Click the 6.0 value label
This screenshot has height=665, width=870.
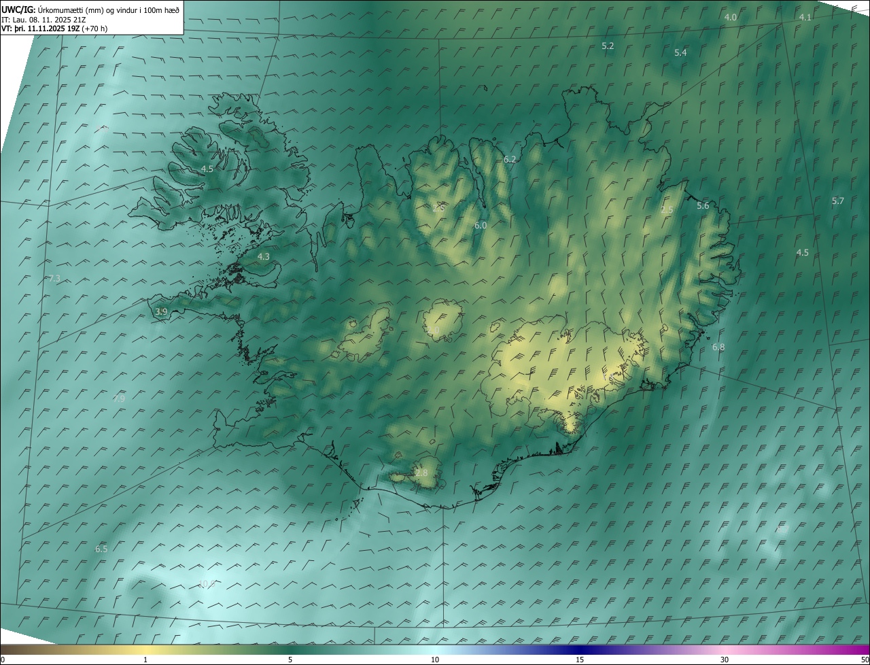click(x=481, y=225)
